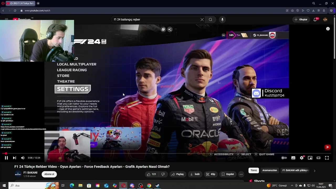Screen dimensions: 336x189
Task: Select the Tümü filter chip
Action: 254,170
